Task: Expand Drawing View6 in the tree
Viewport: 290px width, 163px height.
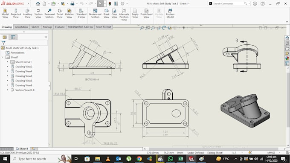Action: point(7,76)
